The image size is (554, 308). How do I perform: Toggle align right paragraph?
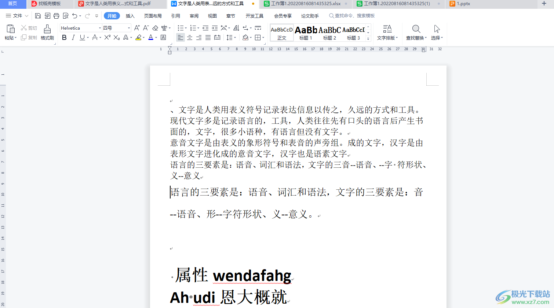pos(199,37)
